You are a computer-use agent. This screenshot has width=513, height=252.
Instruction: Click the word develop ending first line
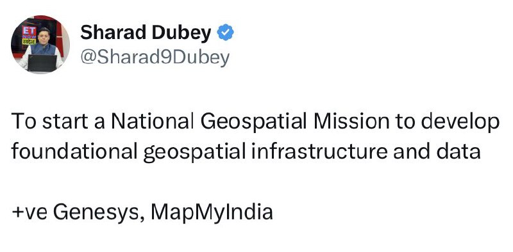point(460,123)
